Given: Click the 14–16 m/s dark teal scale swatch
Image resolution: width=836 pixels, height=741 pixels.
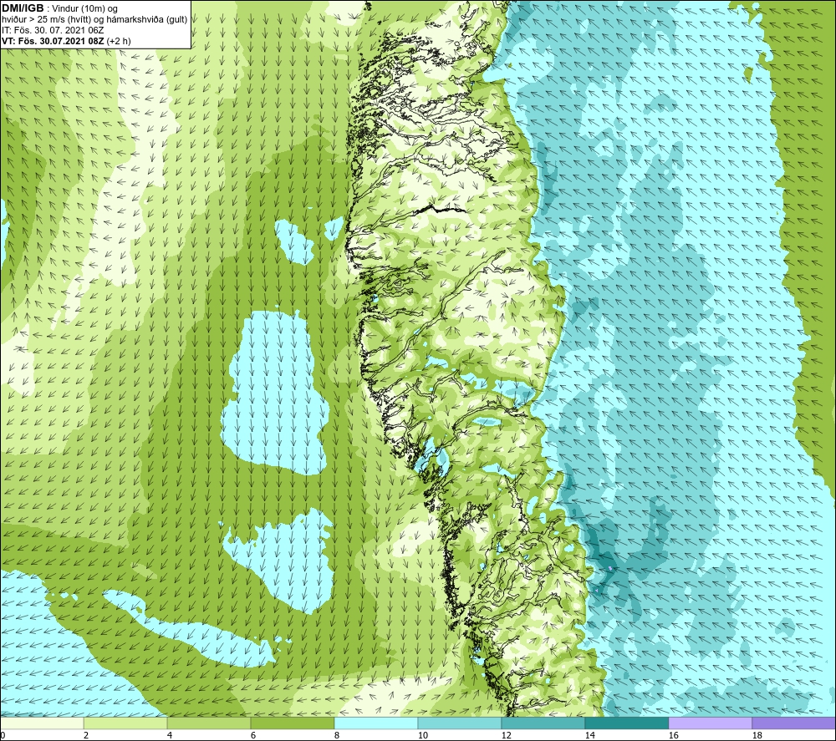Looking at the screenshot, I should click(626, 723).
